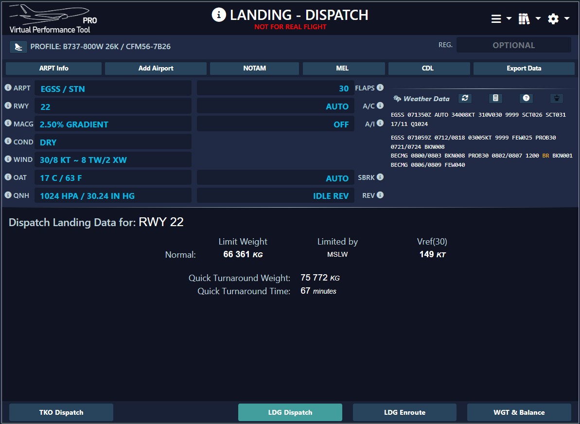Expand the library books dropdown
This screenshot has height=424, width=580.
coord(529,19)
